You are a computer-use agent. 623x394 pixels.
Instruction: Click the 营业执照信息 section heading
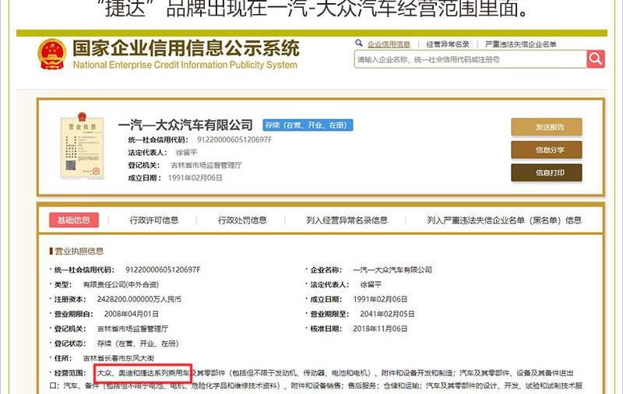[79, 251]
